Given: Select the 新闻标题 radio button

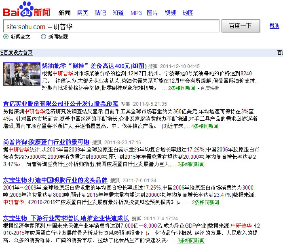Looking at the screenshot, I should point(43,37).
